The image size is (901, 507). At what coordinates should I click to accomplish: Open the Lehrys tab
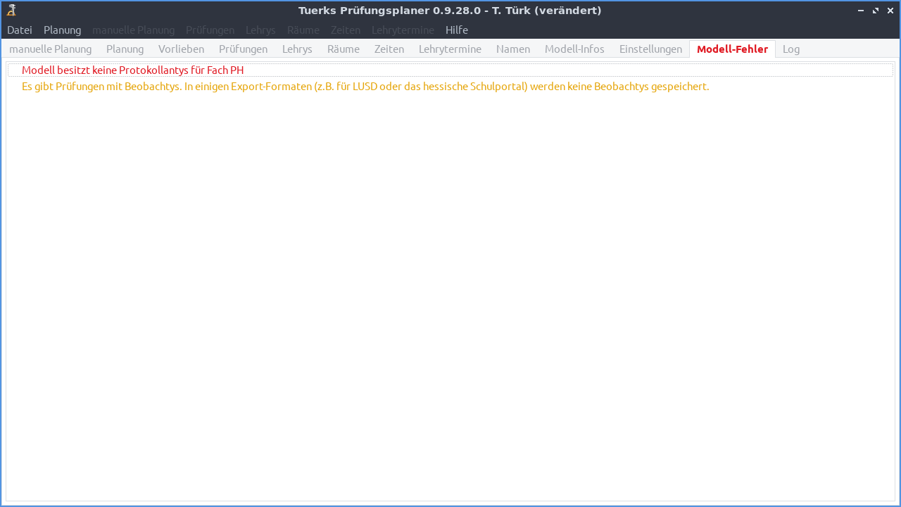point(297,49)
